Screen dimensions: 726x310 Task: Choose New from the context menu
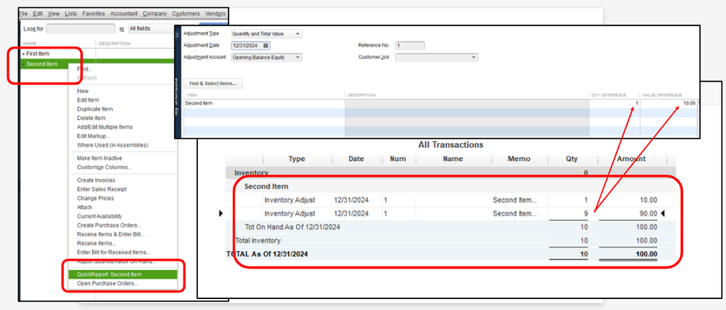click(83, 91)
